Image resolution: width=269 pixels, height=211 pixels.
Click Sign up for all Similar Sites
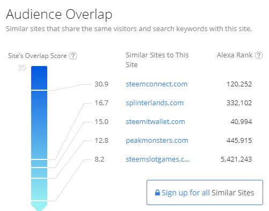pos(205,192)
